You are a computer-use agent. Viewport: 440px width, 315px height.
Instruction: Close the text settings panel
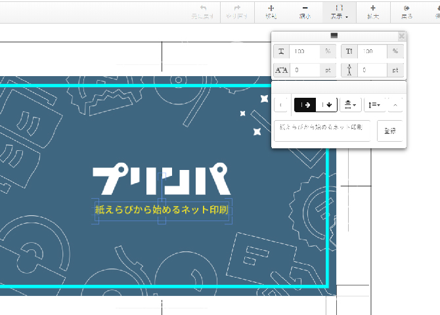click(401, 36)
